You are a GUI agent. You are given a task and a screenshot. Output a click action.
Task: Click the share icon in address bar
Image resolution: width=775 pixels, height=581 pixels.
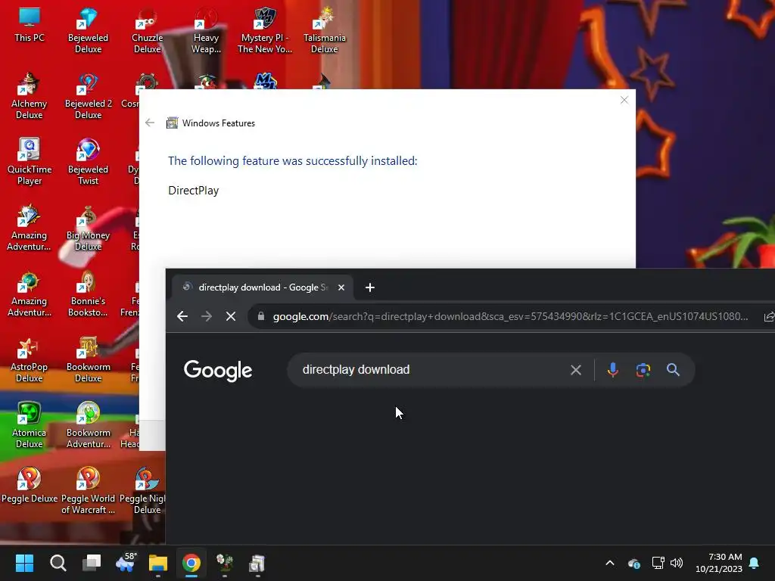[x=769, y=317]
